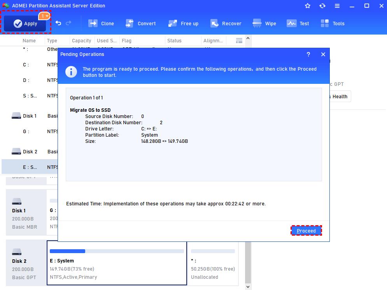The image size is (387, 290).
Task: Open pending operations count badge dropdown
Action: [44, 16]
